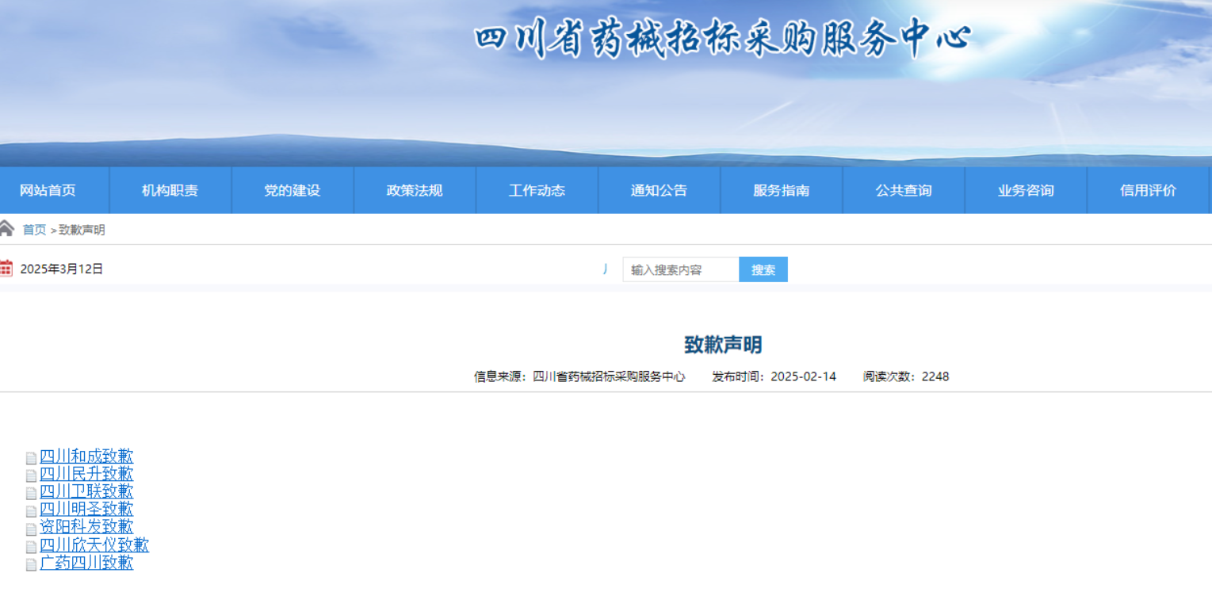Open the 四川明圣致歉 attachment link
Screen dimensions: 1212x592
86,510
